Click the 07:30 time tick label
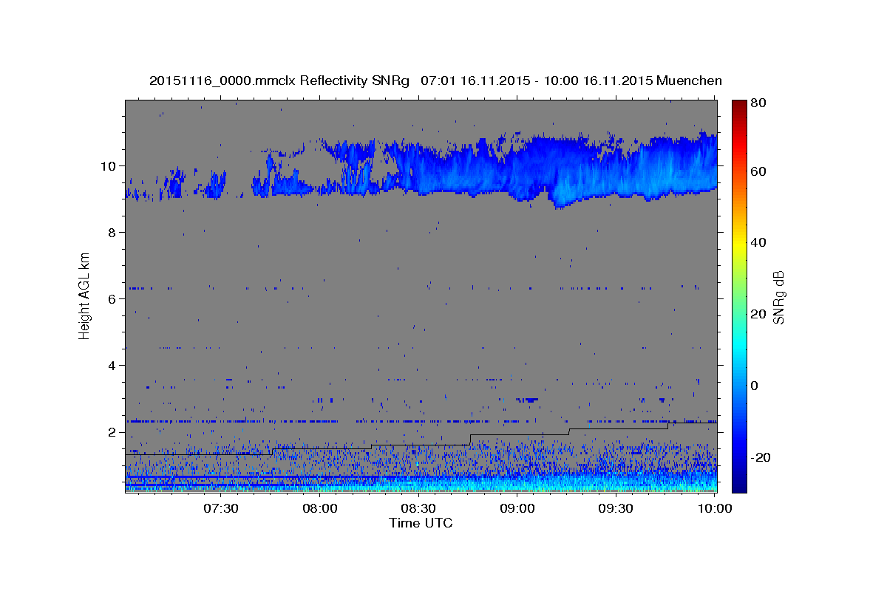The width and height of the screenshot is (887, 591). coord(220,508)
